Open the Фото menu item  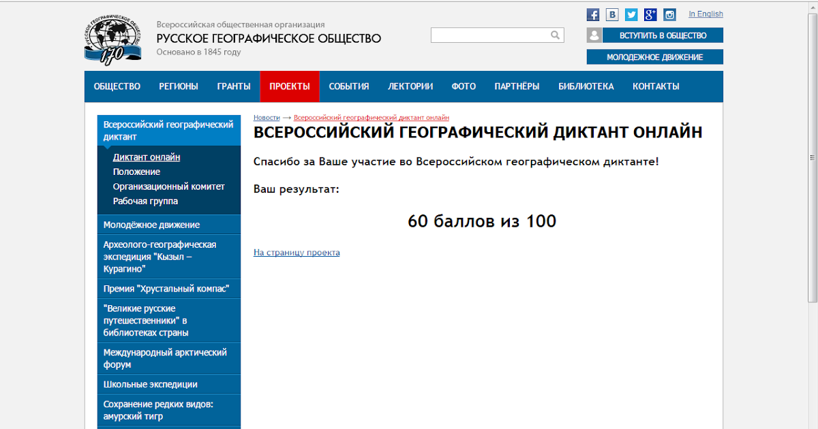464,86
